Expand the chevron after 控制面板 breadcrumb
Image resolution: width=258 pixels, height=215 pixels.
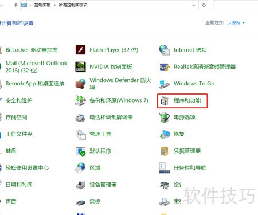(54, 5)
